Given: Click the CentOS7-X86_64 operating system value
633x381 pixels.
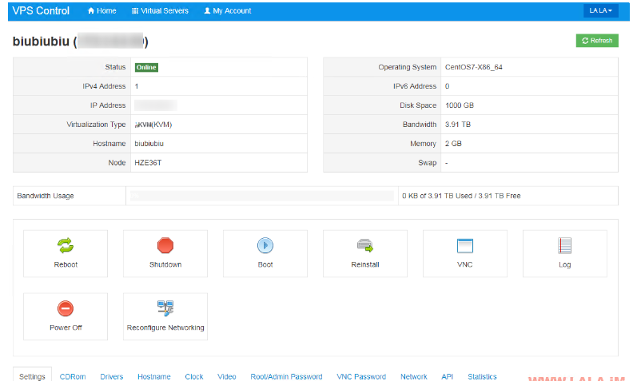Looking at the screenshot, I should pyautogui.click(x=473, y=67).
